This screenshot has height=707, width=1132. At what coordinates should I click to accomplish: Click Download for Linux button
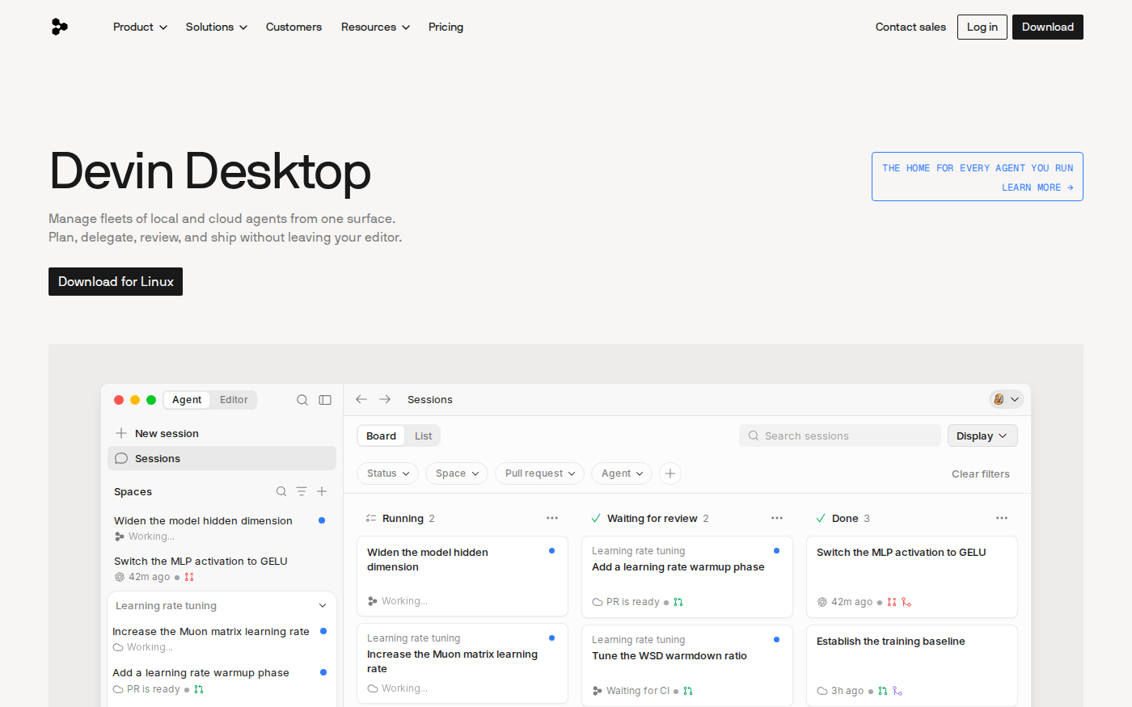pos(116,281)
